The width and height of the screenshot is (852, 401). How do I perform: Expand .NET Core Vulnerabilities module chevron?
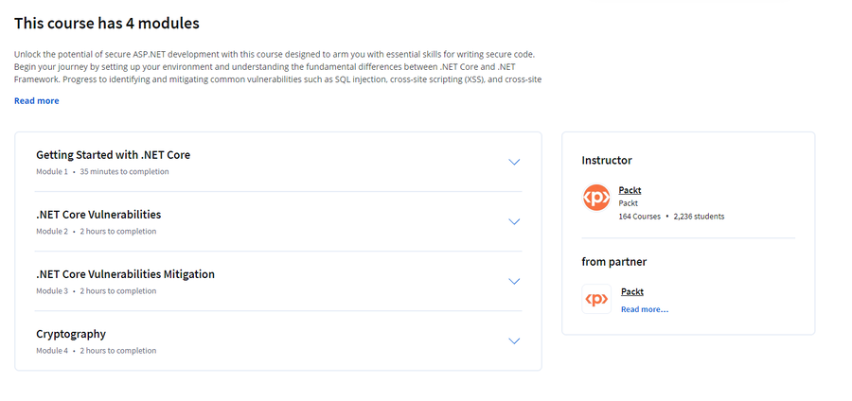click(x=514, y=221)
